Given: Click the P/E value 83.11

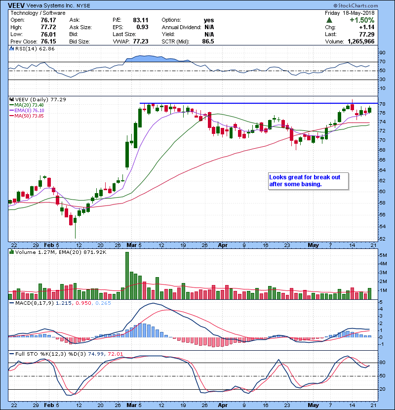Looking at the screenshot, I should pyautogui.click(x=141, y=20).
